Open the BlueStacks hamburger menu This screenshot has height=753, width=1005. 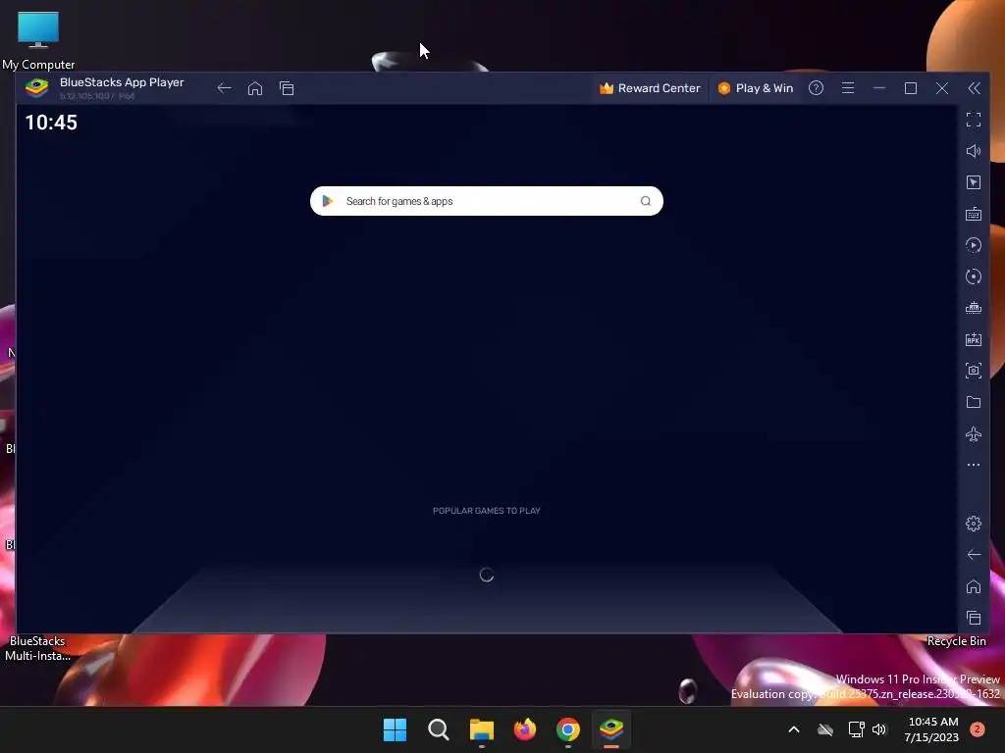coord(848,88)
